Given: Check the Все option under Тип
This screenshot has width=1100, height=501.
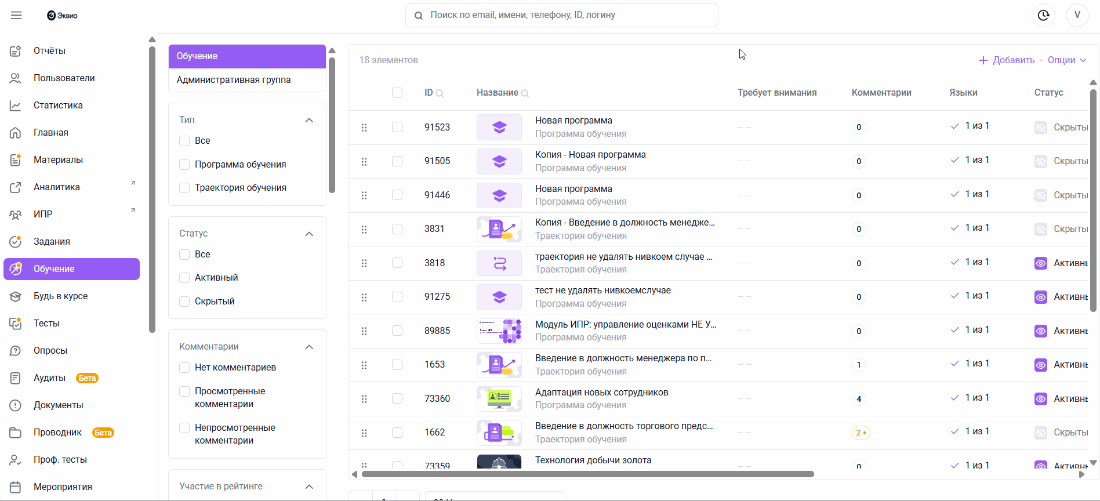Looking at the screenshot, I should coord(184,141).
